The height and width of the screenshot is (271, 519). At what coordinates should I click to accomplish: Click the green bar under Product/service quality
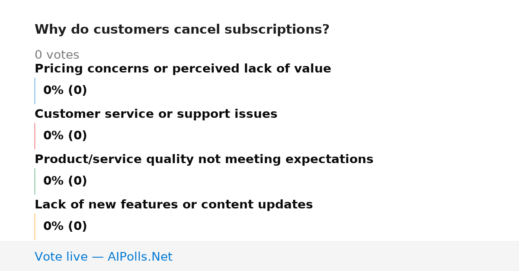(x=35, y=181)
